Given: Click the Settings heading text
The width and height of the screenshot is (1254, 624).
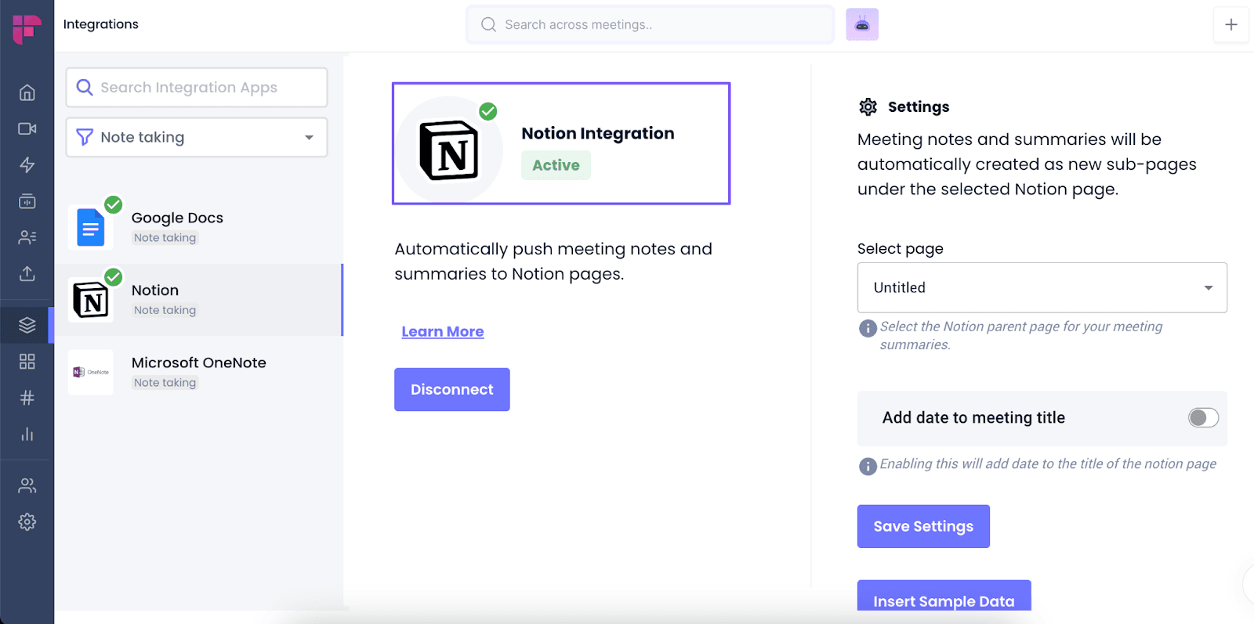Looking at the screenshot, I should (x=919, y=106).
